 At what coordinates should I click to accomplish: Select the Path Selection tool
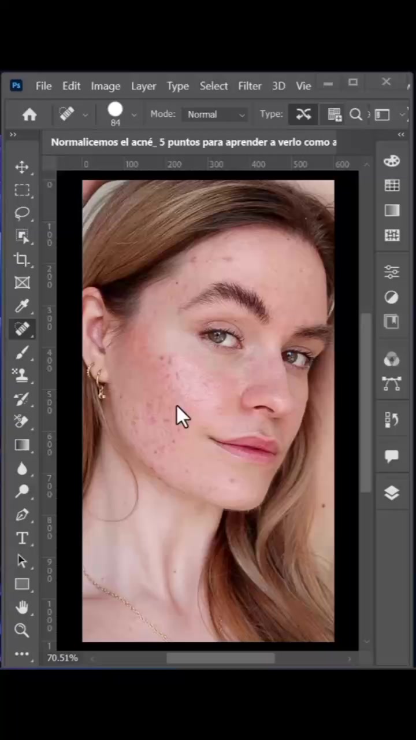coord(22,561)
